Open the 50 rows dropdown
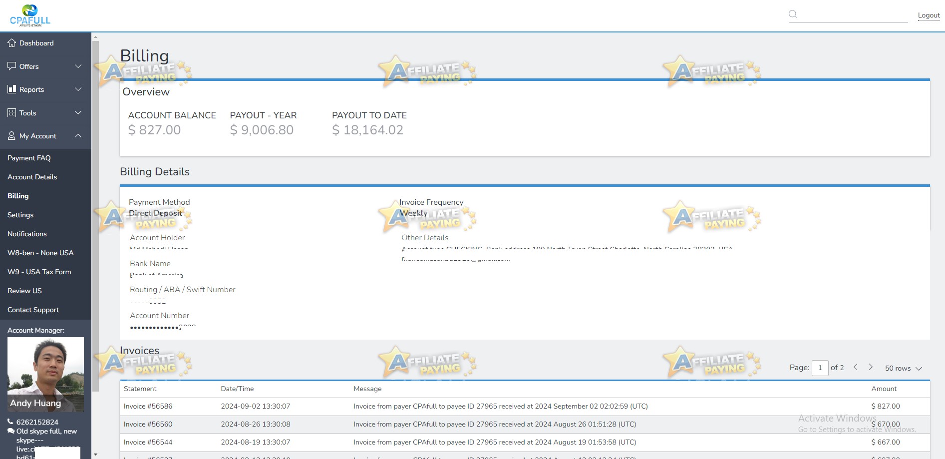Viewport: 945px width, 459px height. point(904,368)
